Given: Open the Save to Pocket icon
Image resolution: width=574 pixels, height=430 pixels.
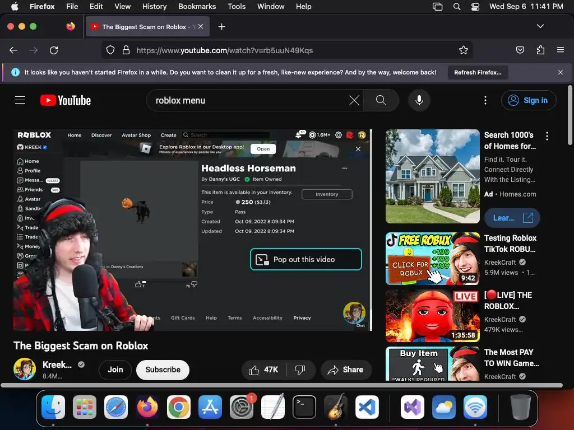Looking at the screenshot, I should tap(520, 50).
